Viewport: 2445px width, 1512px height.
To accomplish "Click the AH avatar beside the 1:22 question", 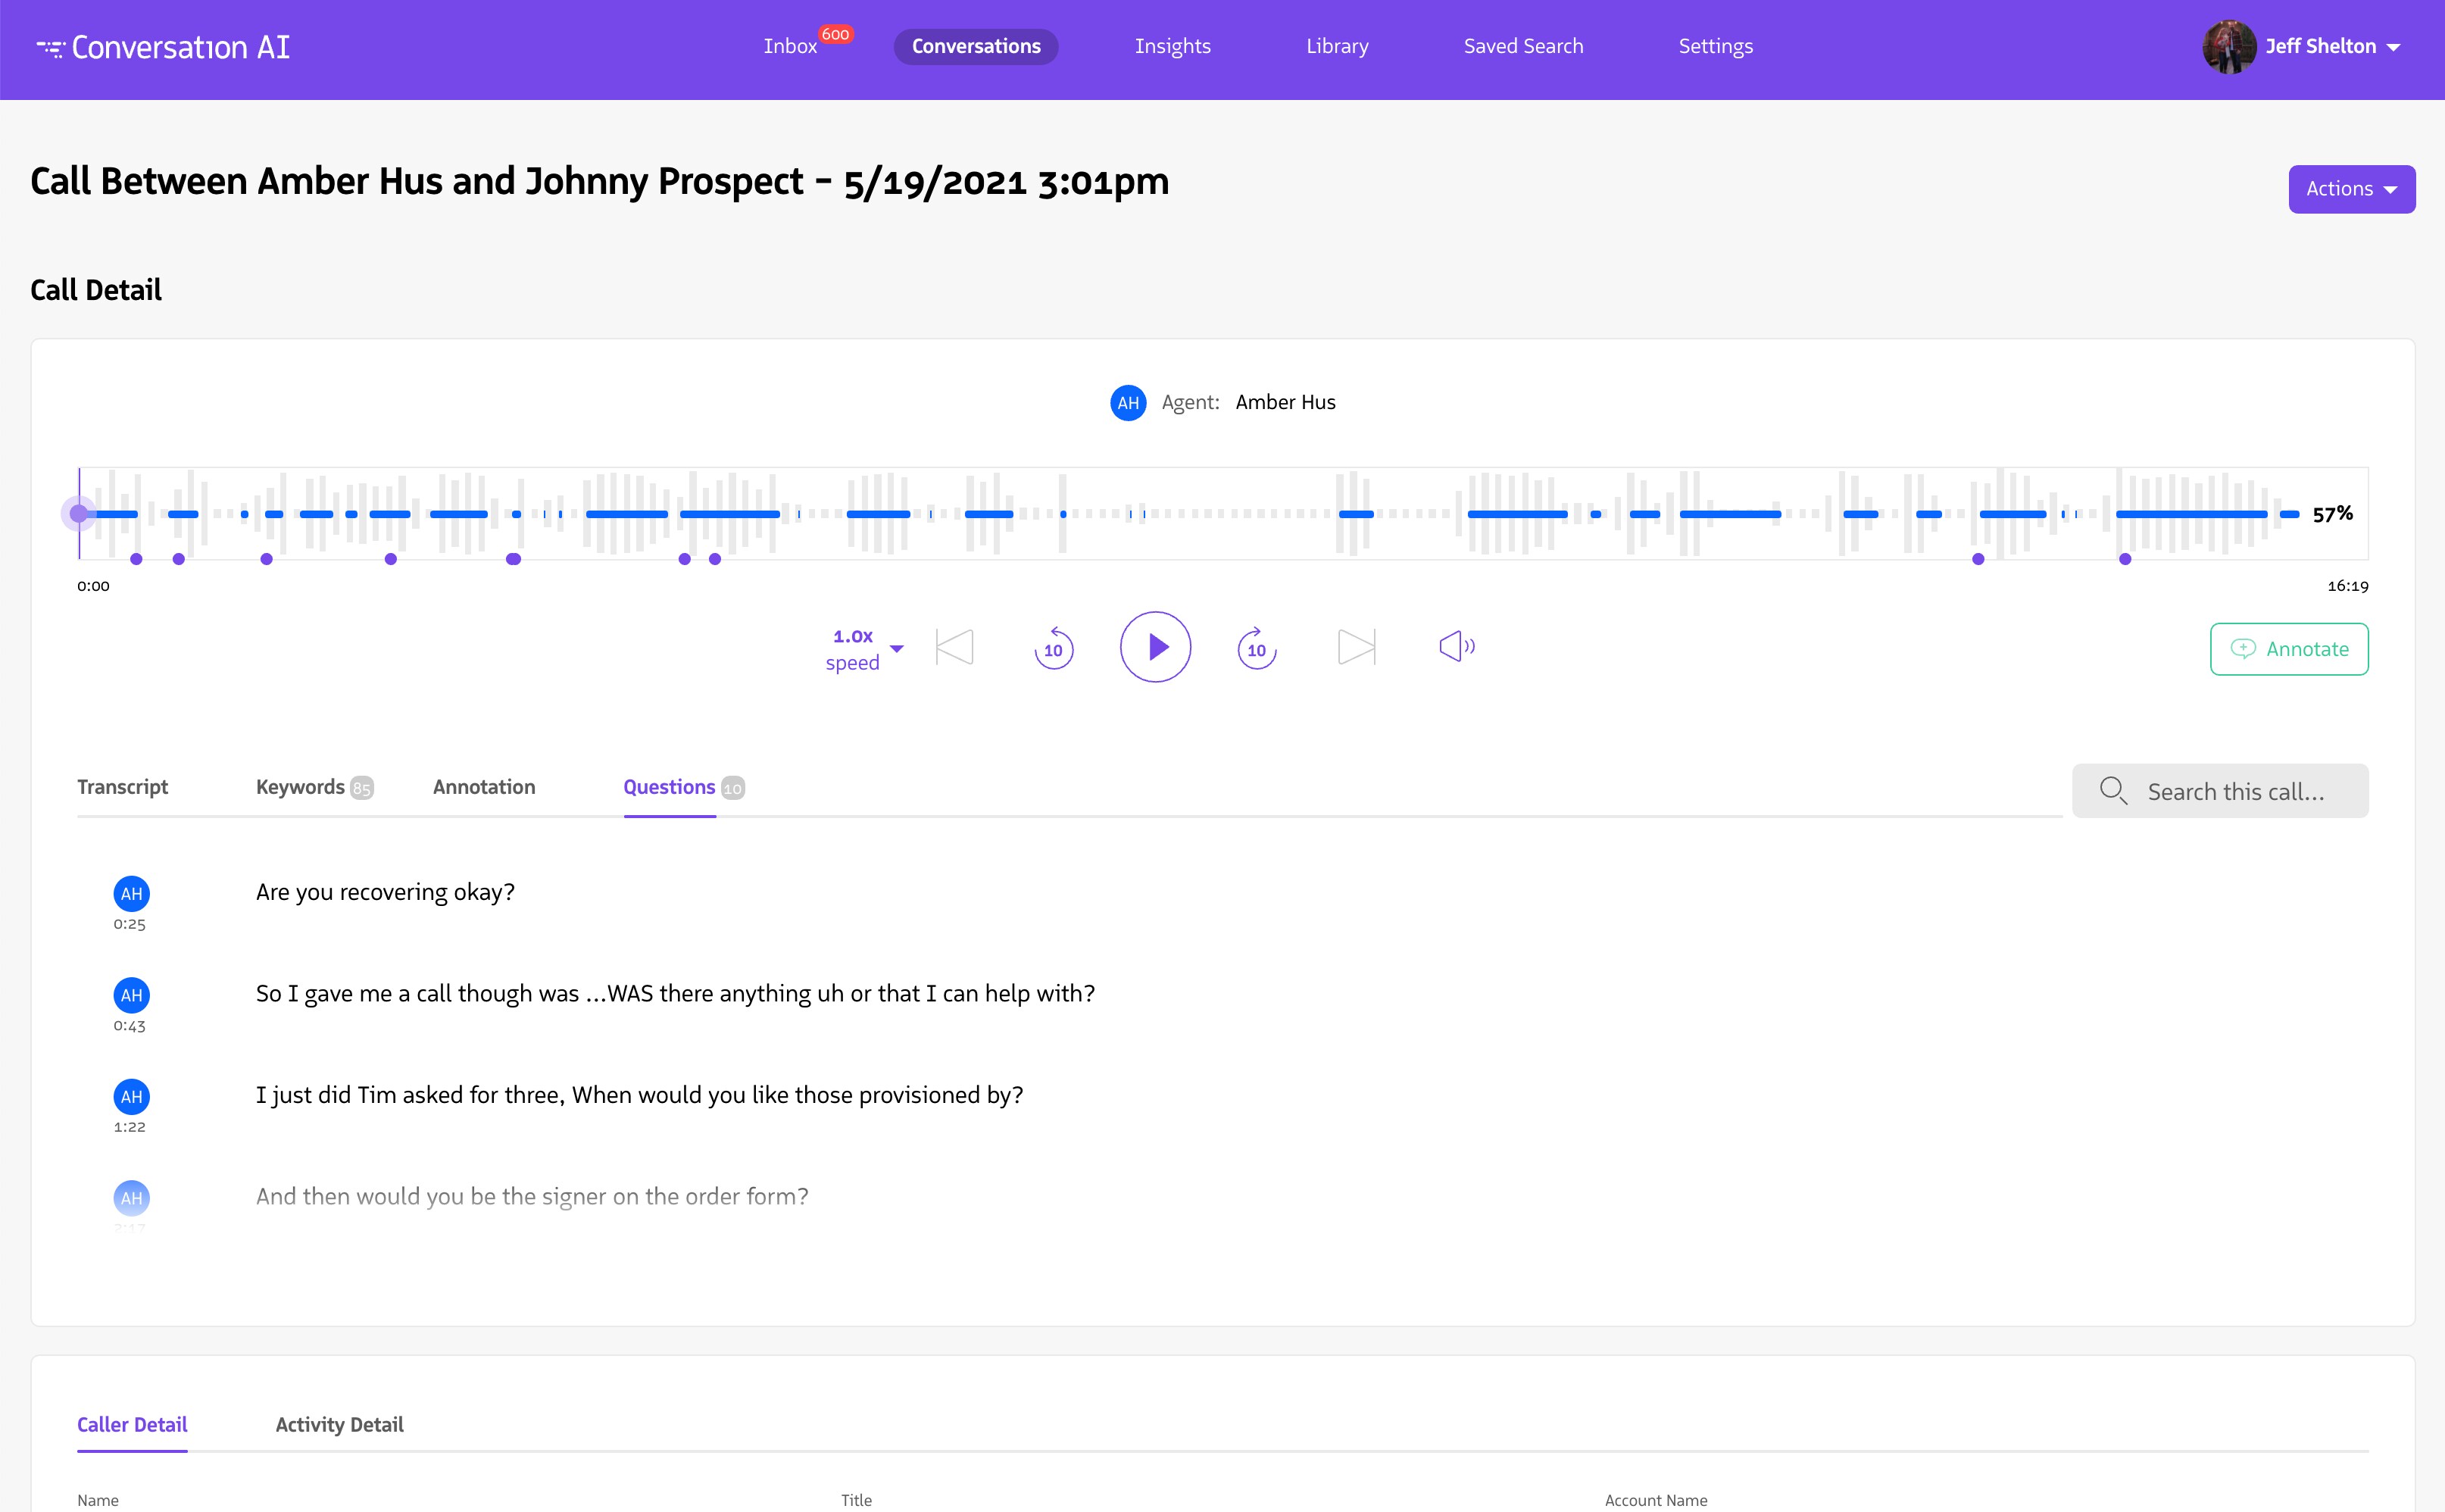I will point(131,1096).
